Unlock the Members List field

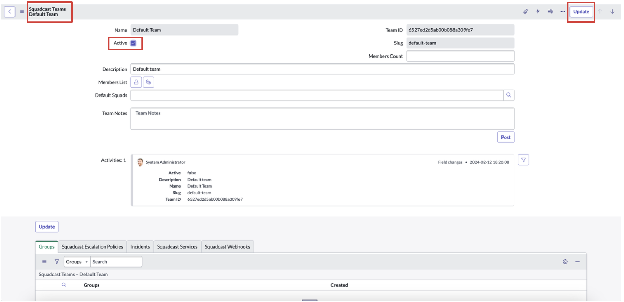click(x=136, y=82)
